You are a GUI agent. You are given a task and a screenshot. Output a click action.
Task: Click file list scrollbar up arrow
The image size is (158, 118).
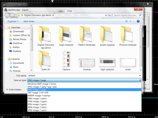click(x=141, y=26)
